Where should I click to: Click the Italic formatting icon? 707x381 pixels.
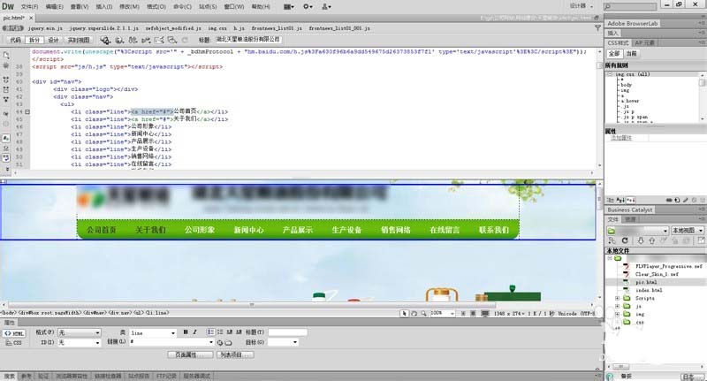[194, 332]
